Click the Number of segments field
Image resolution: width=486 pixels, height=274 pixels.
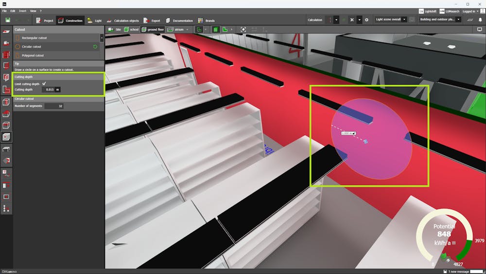[x=54, y=106]
